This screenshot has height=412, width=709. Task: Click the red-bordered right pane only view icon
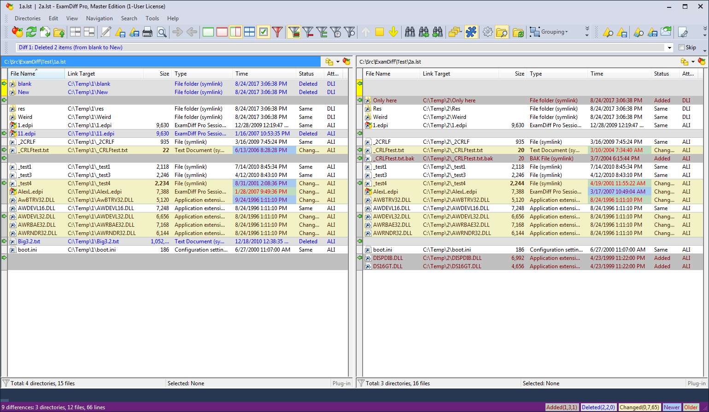tap(222, 32)
